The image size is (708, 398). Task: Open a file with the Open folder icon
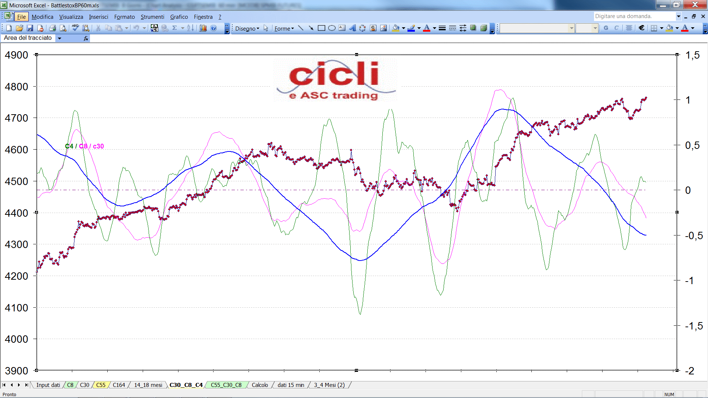[20, 28]
